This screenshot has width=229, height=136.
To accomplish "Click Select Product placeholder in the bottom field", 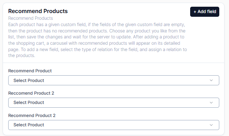I will click(x=29, y=125).
